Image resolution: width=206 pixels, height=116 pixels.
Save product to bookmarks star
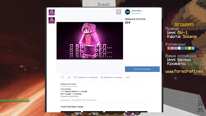pyautogui.click(x=86, y=77)
